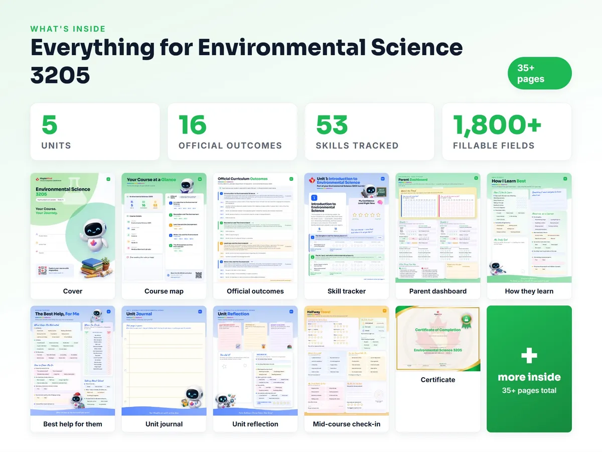Open the Course map page thumbnail

tap(164, 229)
